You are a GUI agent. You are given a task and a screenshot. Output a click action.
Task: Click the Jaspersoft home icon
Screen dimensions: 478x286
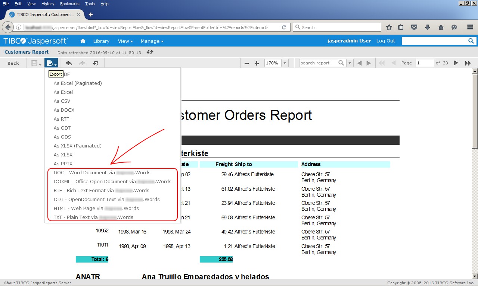click(83, 41)
